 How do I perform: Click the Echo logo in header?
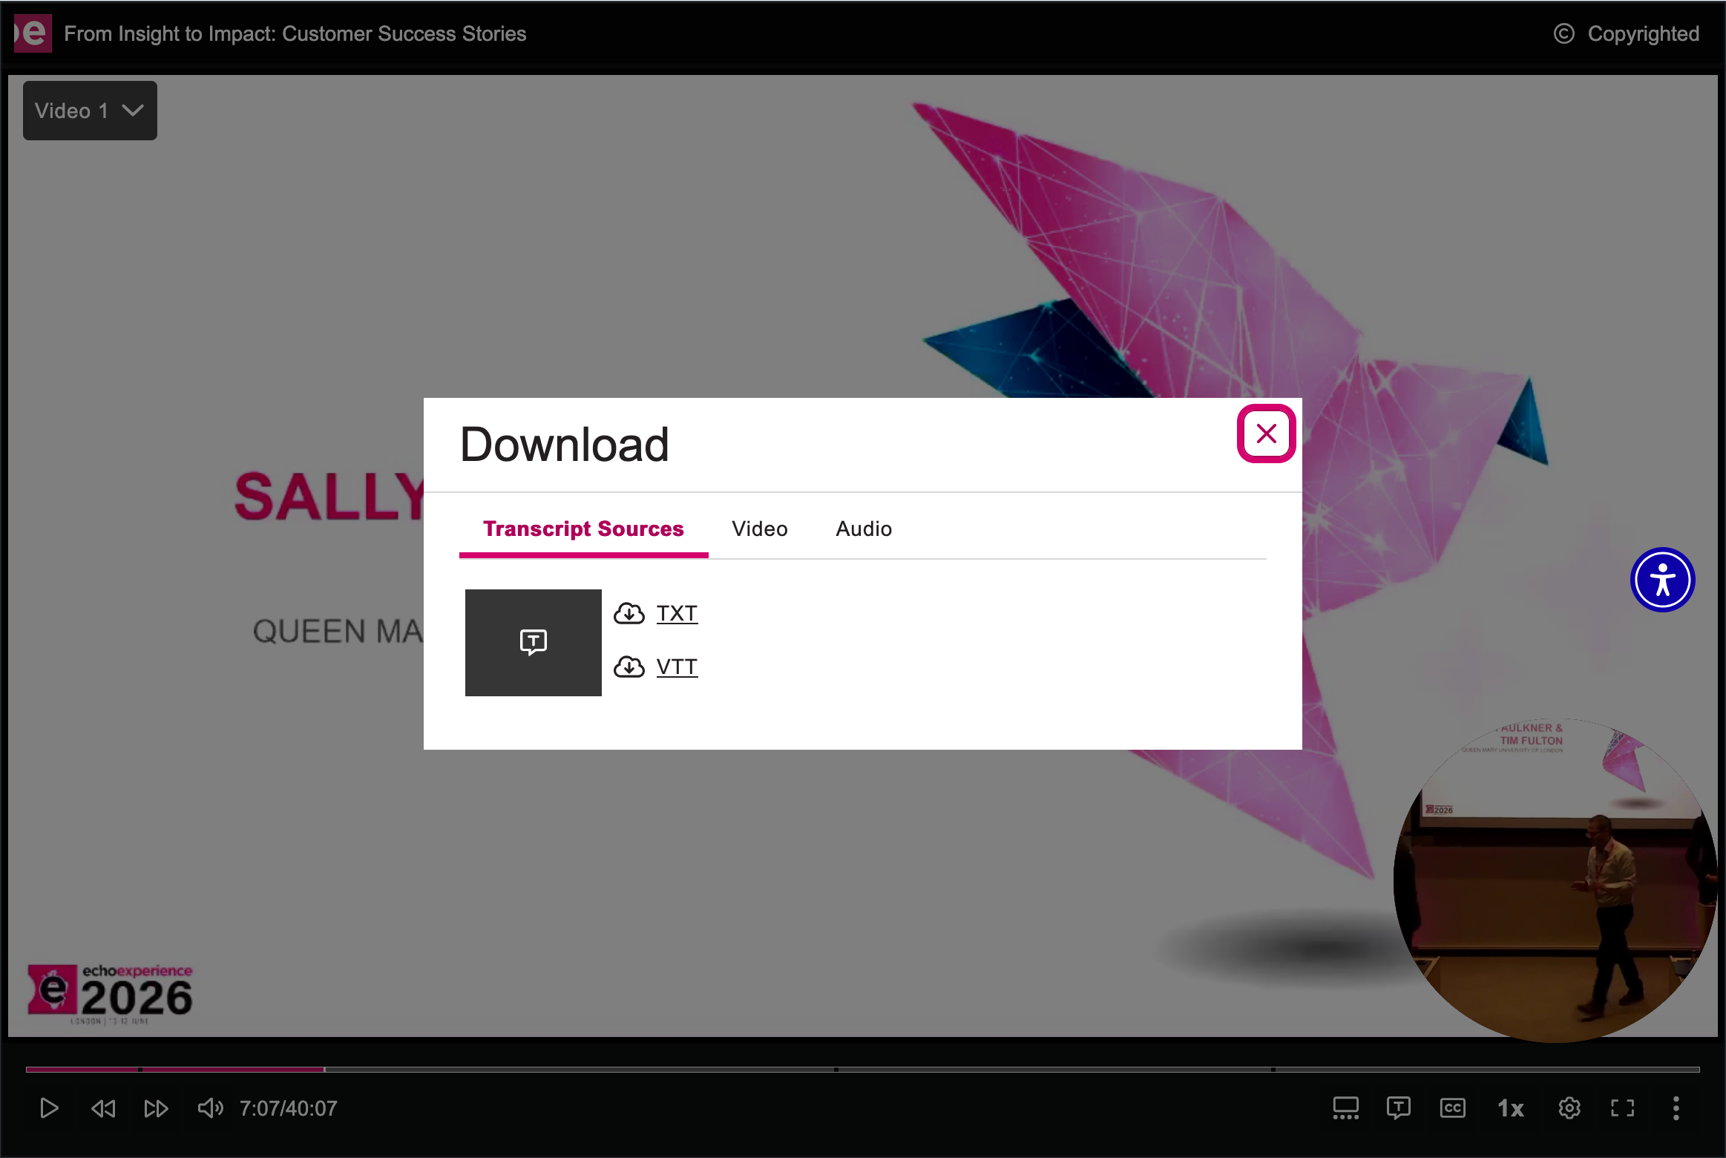(32, 33)
